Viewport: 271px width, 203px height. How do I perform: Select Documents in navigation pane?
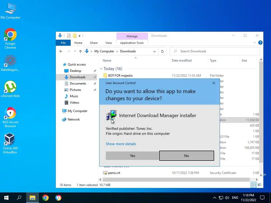pyautogui.click(x=78, y=84)
